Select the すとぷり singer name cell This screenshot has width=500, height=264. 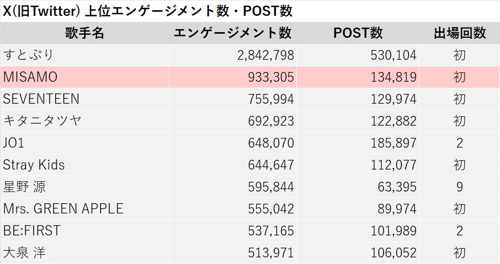point(29,55)
